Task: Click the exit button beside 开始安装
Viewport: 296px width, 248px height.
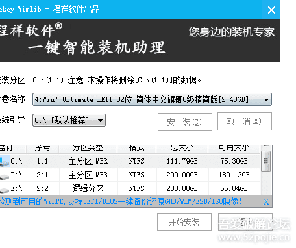Action: coord(245,222)
